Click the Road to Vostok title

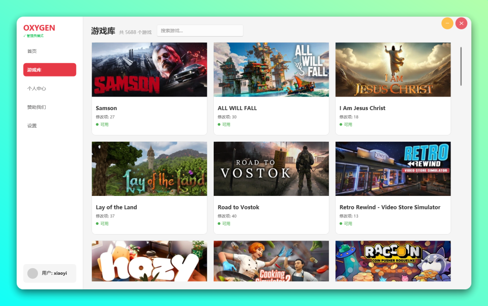coord(239,207)
